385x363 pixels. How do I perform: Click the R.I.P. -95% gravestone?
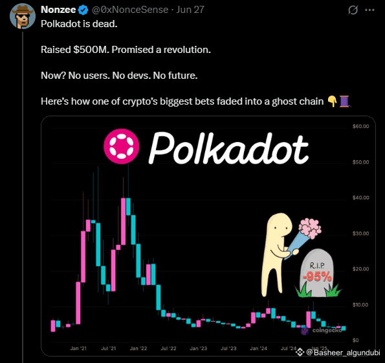coord(317,273)
